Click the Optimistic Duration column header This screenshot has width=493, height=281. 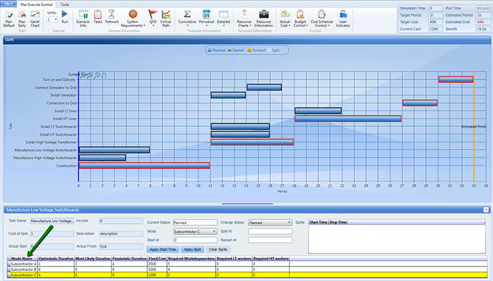[x=56, y=259]
